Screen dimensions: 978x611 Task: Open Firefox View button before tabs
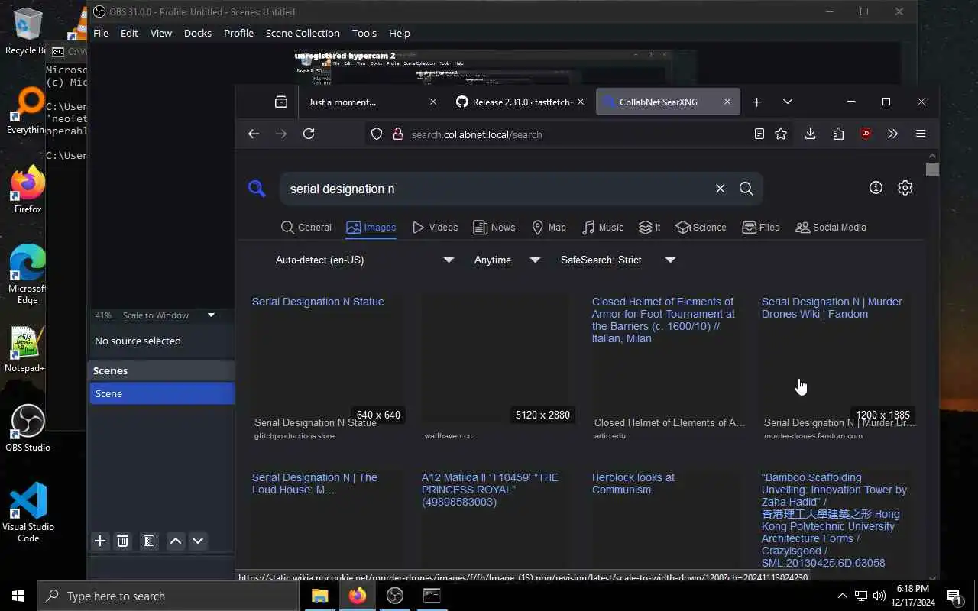tap(281, 102)
